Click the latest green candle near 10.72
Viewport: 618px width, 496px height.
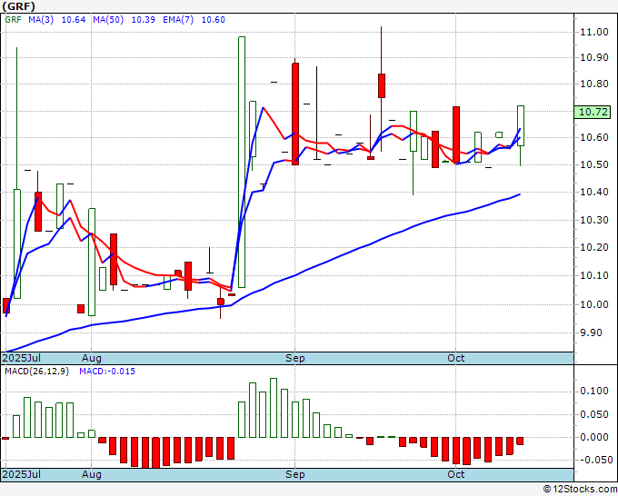pyautogui.click(x=521, y=125)
